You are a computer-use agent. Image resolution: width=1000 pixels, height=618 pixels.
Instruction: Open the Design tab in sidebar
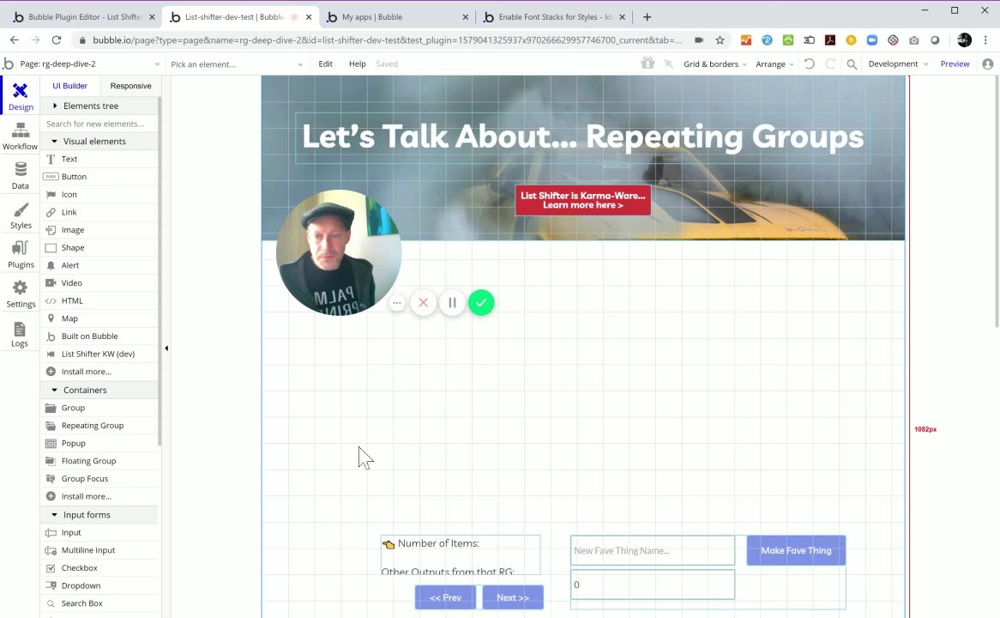pos(21,96)
